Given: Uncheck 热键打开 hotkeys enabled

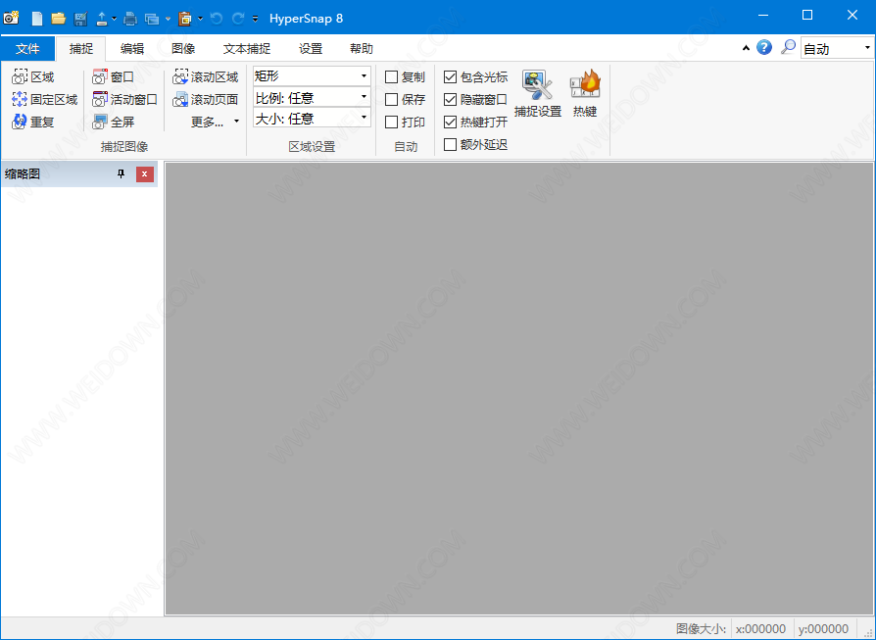Looking at the screenshot, I should (451, 122).
